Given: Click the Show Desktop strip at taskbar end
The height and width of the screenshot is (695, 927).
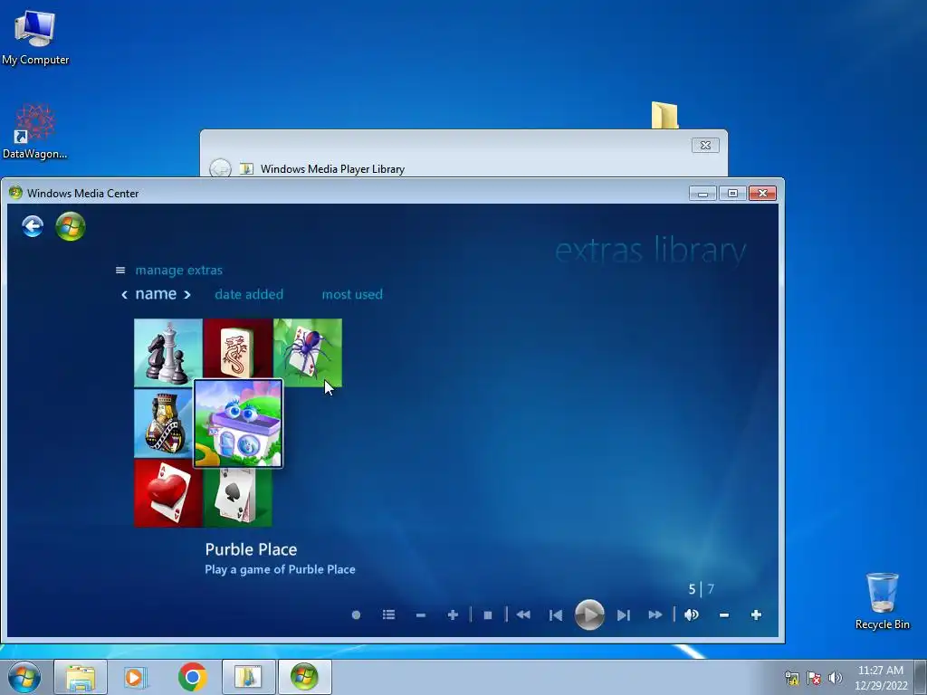Looking at the screenshot, I should pyautogui.click(x=921, y=678).
